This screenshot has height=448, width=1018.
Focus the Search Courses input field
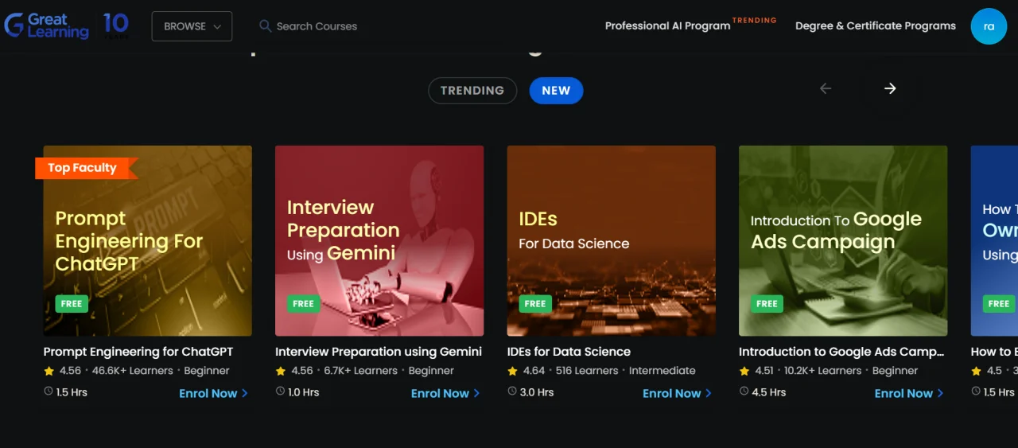coord(317,26)
